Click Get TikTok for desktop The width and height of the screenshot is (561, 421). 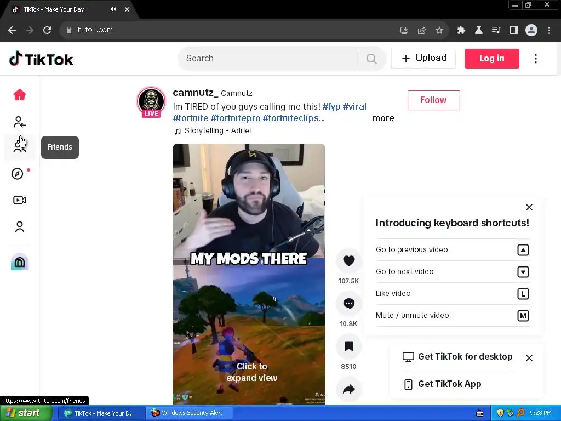click(457, 356)
